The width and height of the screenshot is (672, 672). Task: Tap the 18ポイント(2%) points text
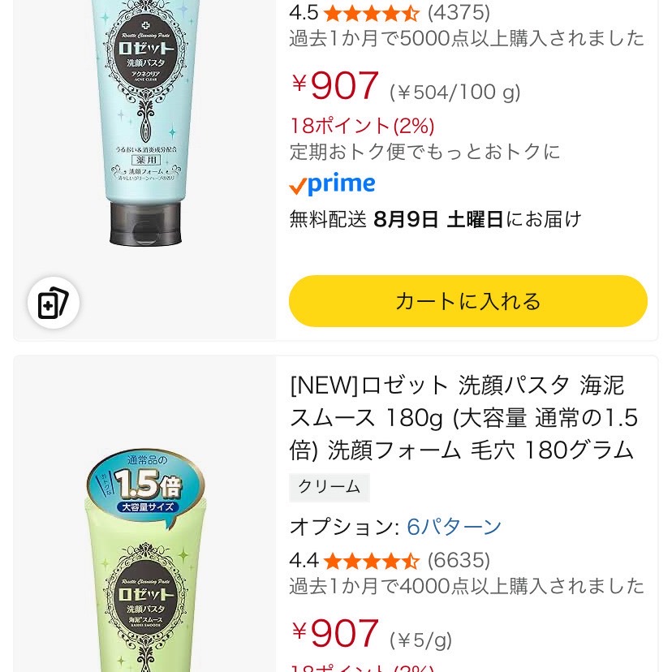click(x=363, y=126)
